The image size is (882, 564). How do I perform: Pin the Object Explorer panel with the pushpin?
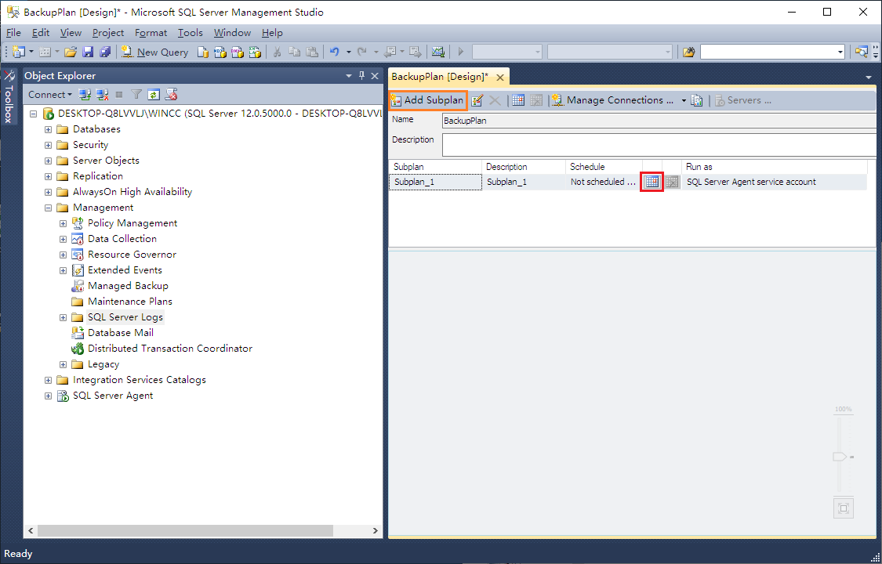(361, 75)
